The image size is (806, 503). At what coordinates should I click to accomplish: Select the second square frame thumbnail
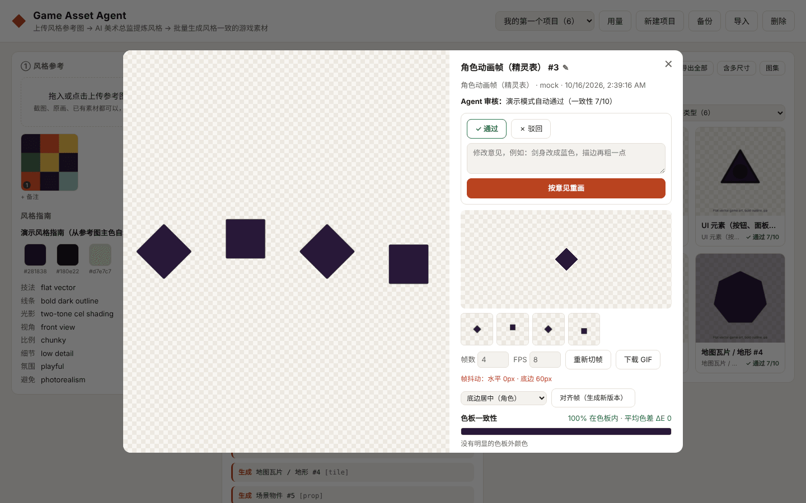[513, 329]
